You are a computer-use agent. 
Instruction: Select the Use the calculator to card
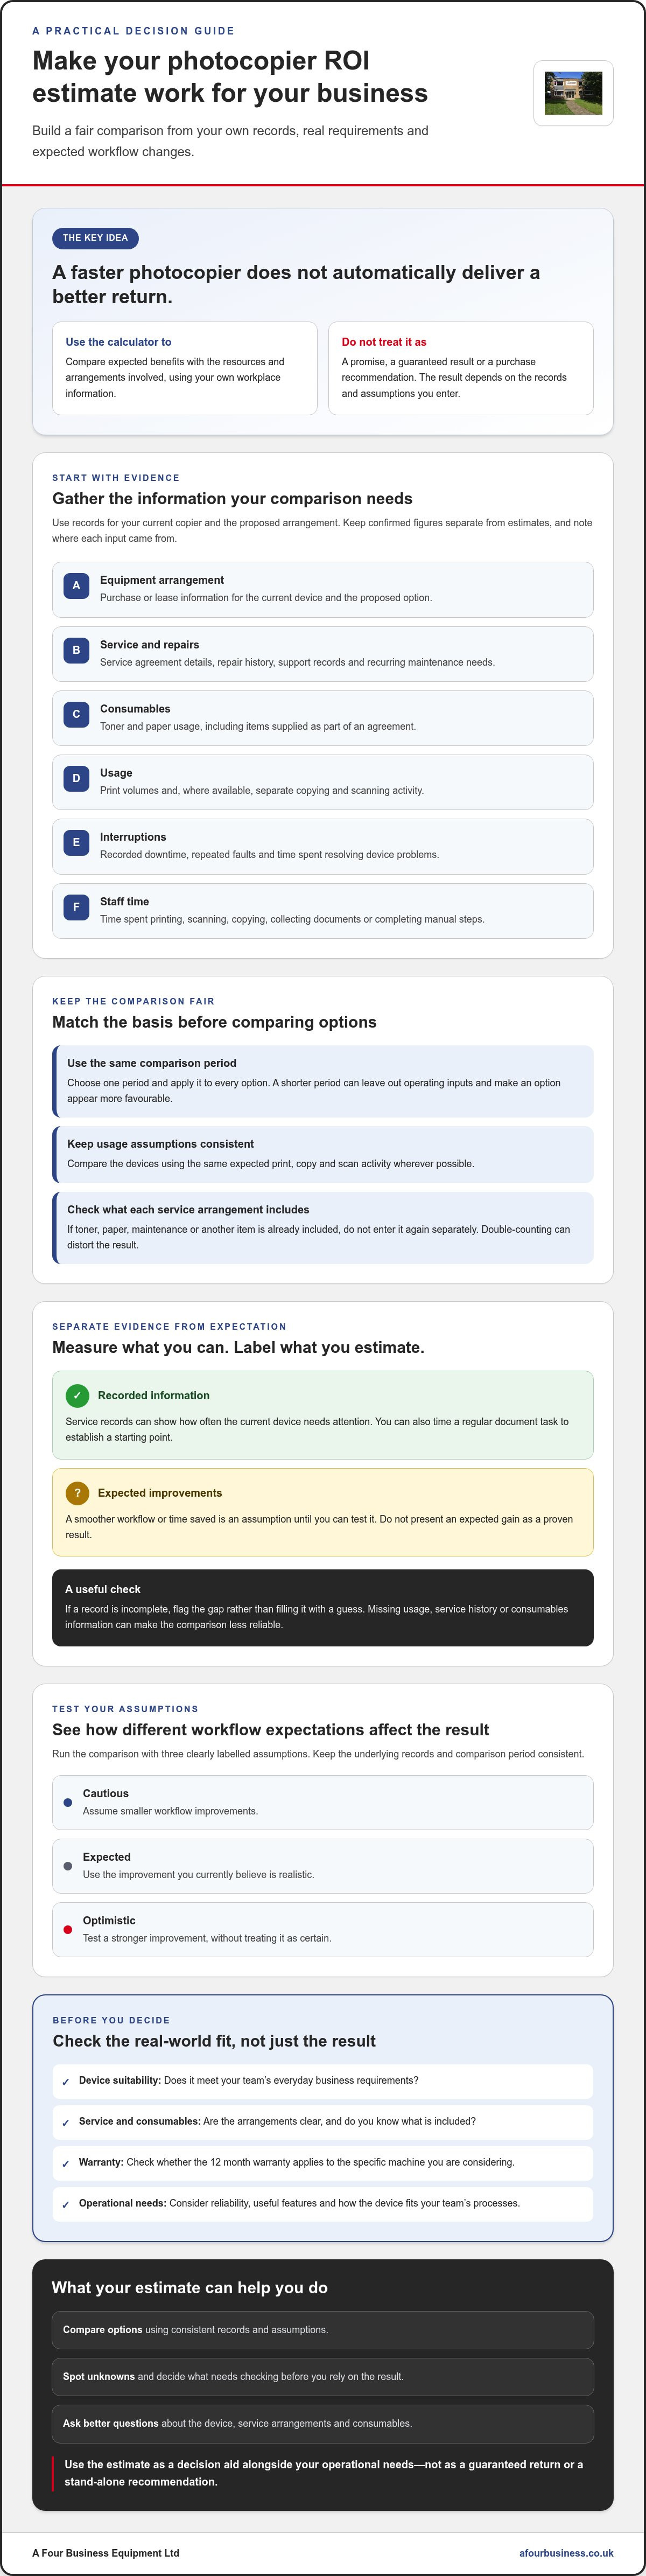[x=185, y=368]
